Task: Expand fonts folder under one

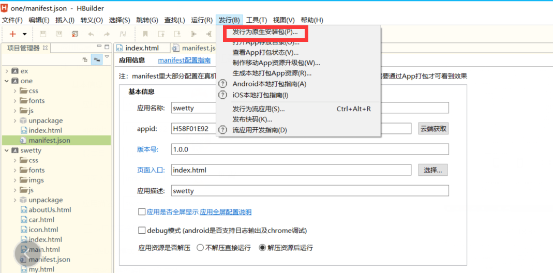Action: [x=15, y=100]
